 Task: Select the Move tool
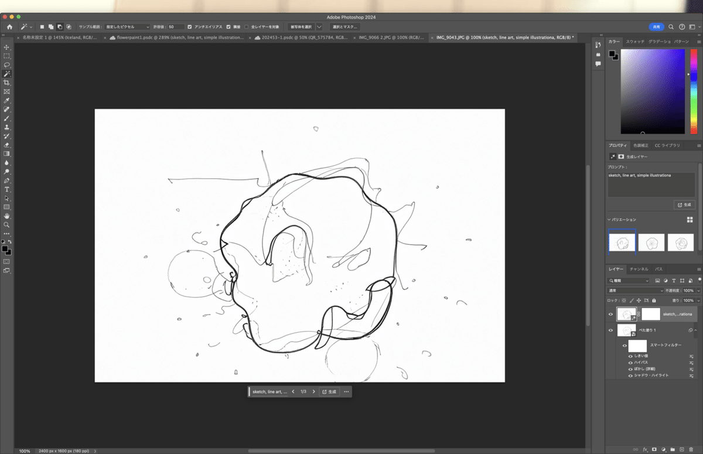[7, 47]
